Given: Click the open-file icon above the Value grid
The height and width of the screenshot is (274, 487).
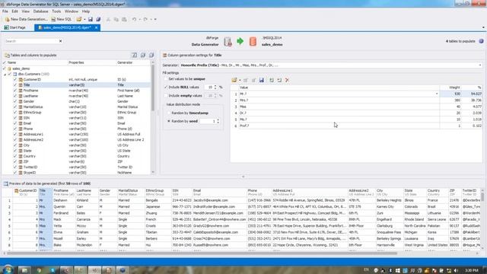Looking at the screenshot, I should tap(234, 80).
